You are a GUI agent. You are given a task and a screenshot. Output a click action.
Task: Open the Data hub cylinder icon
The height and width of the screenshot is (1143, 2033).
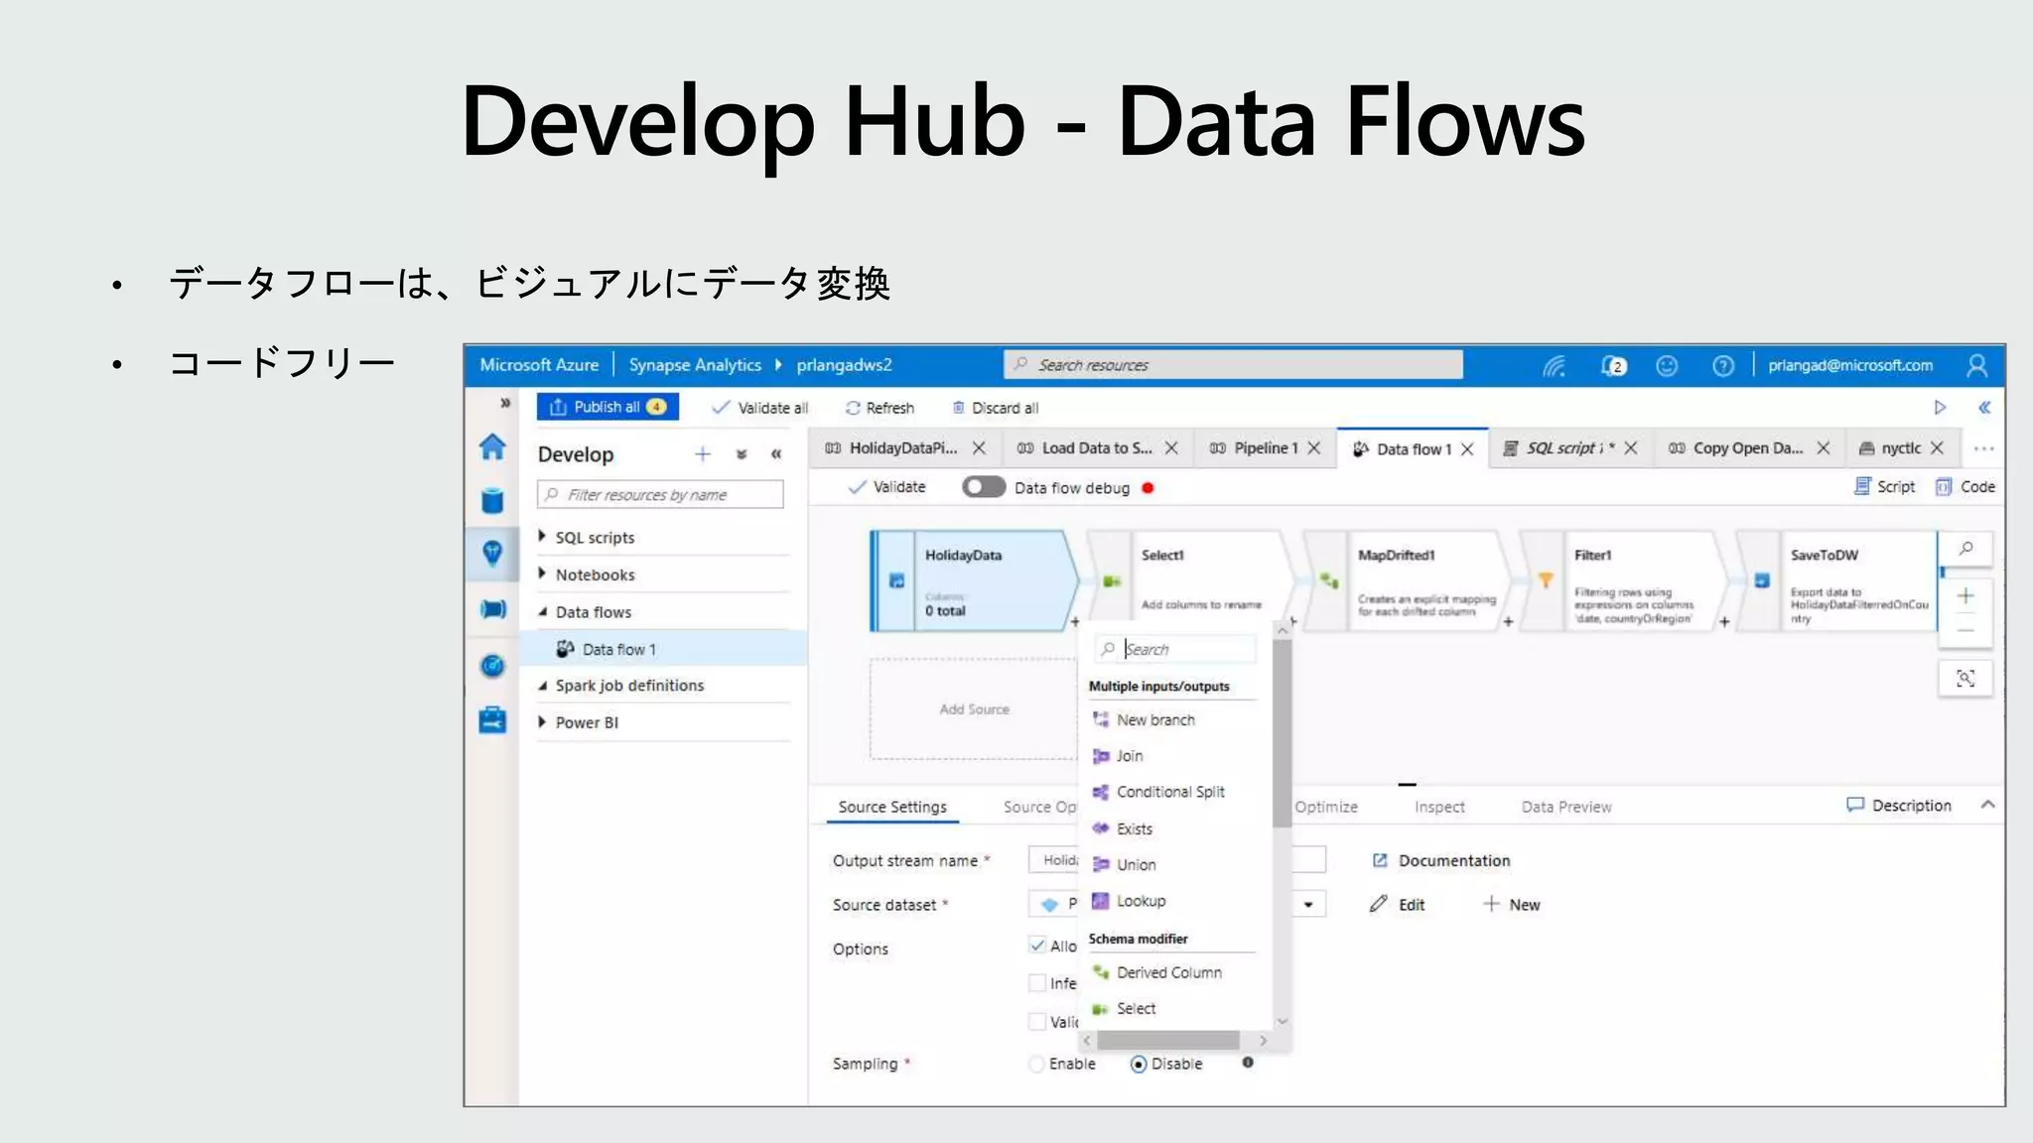492,501
